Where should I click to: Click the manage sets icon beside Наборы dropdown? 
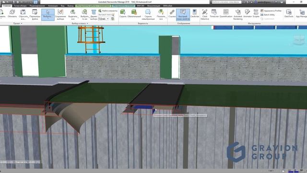(113, 19)
